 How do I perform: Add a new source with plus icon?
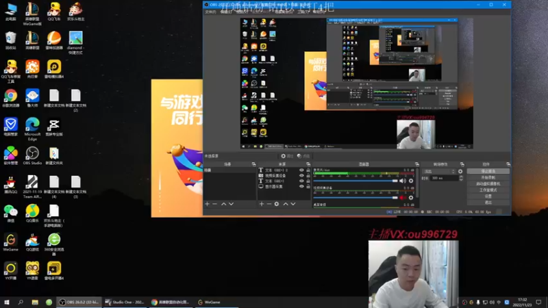click(262, 204)
